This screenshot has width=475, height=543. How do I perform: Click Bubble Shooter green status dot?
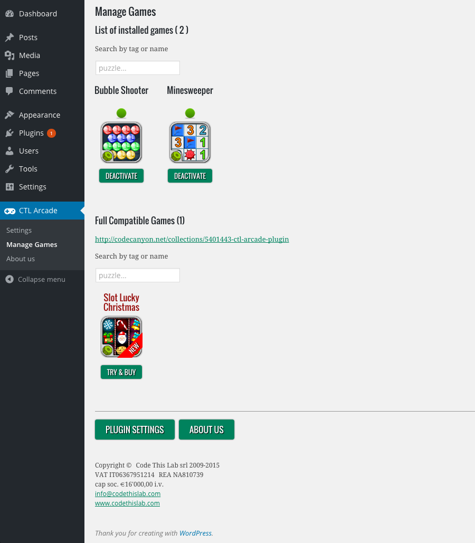coord(121,113)
